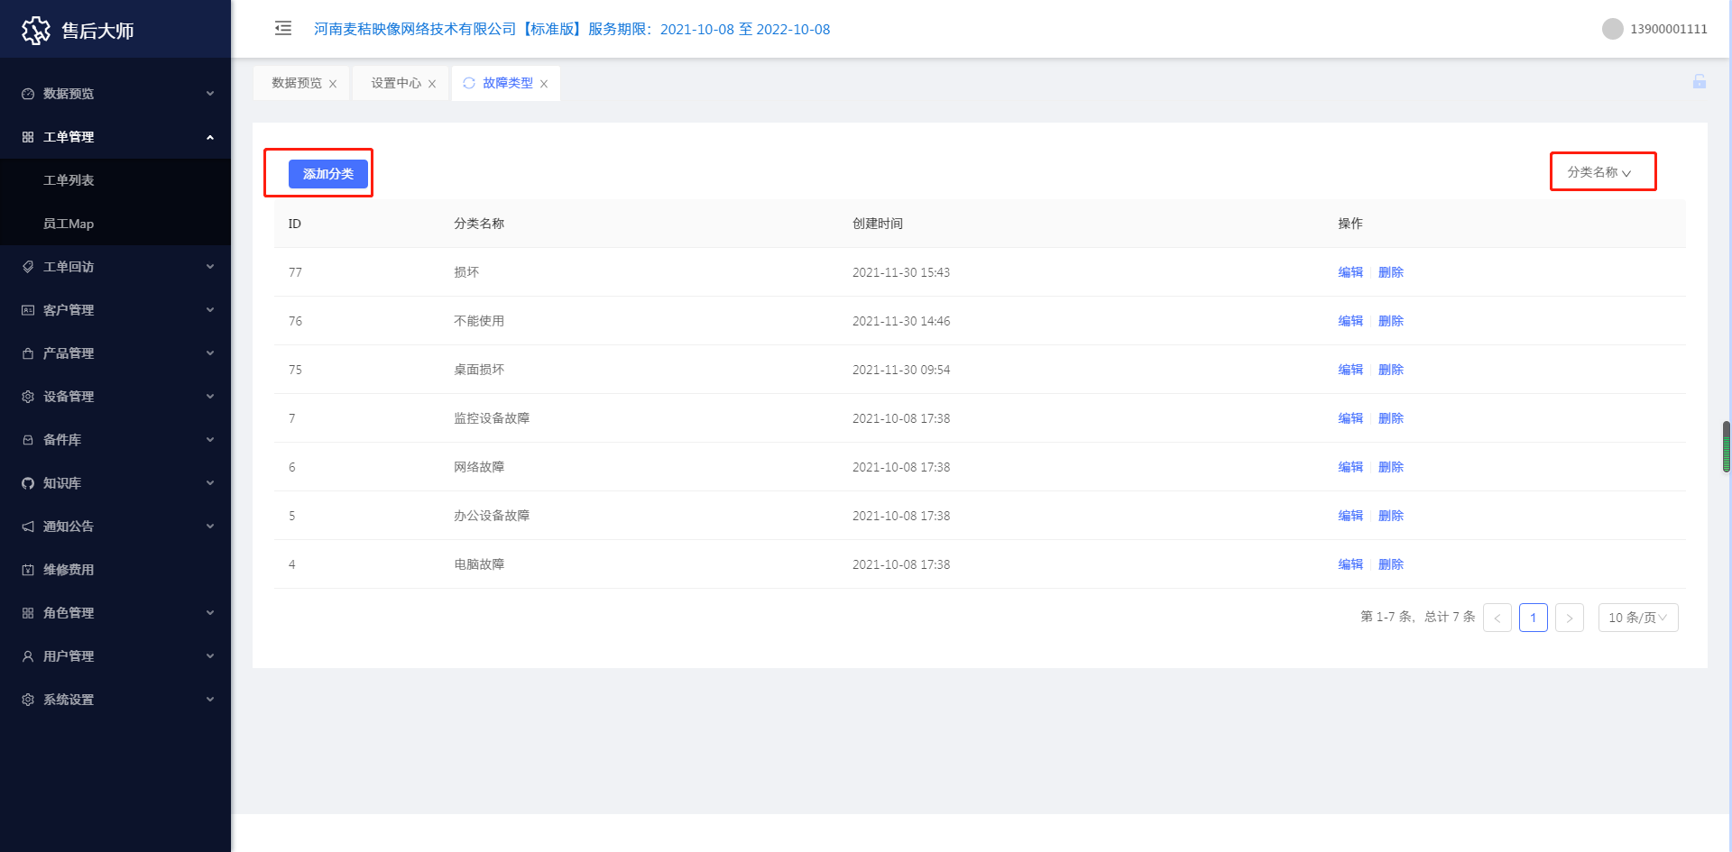1732x852 pixels.
Task: Open the 10 条/页 page size dropdown
Action: pos(1637,618)
